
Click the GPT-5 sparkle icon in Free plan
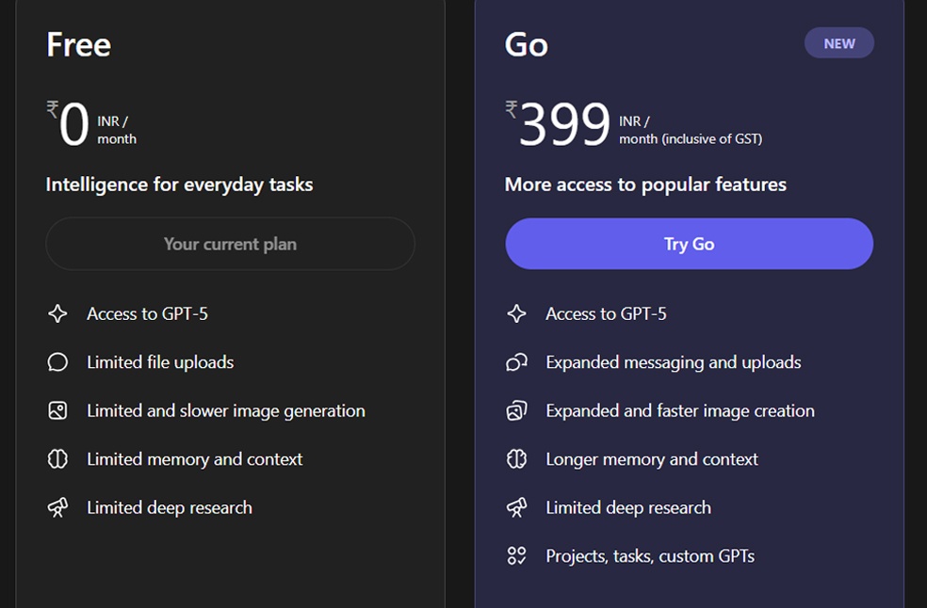click(x=57, y=313)
